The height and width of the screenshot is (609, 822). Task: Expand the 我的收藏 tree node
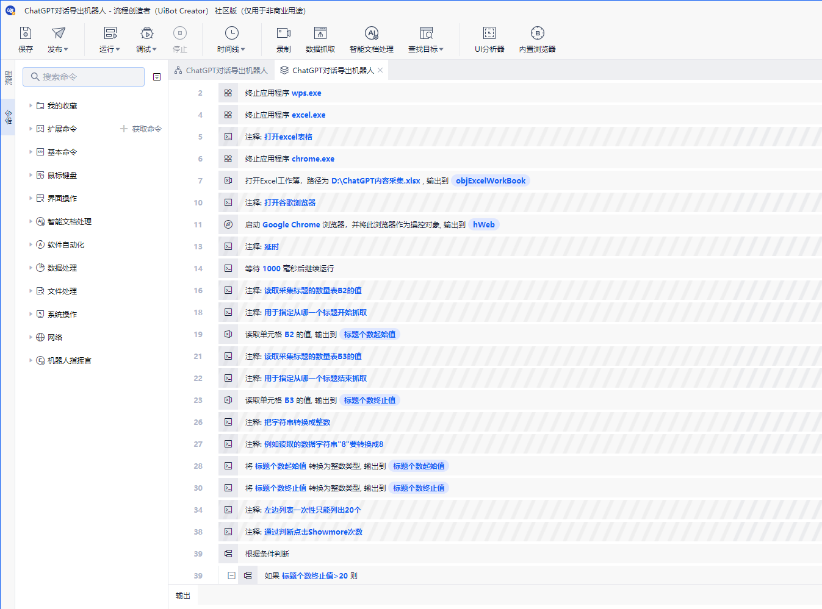pos(31,105)
